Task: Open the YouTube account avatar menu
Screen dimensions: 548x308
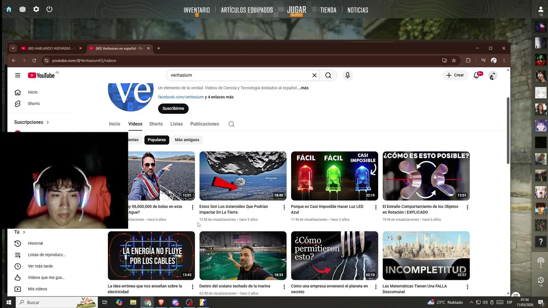Action: point(493,75)
